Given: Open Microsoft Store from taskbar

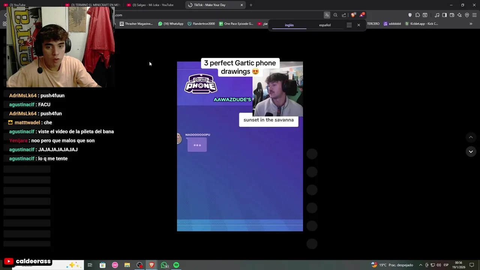Looking at the screenshot, I should click(x=102, y=265).
